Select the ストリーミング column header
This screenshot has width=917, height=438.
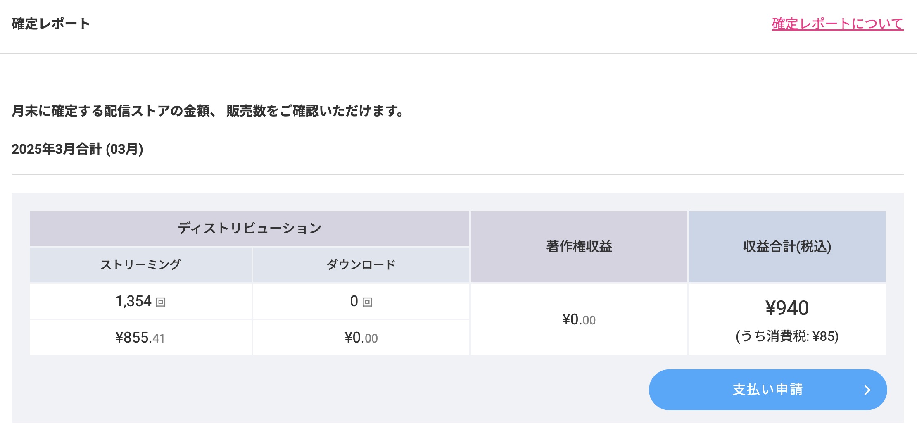tap(140, 265)
